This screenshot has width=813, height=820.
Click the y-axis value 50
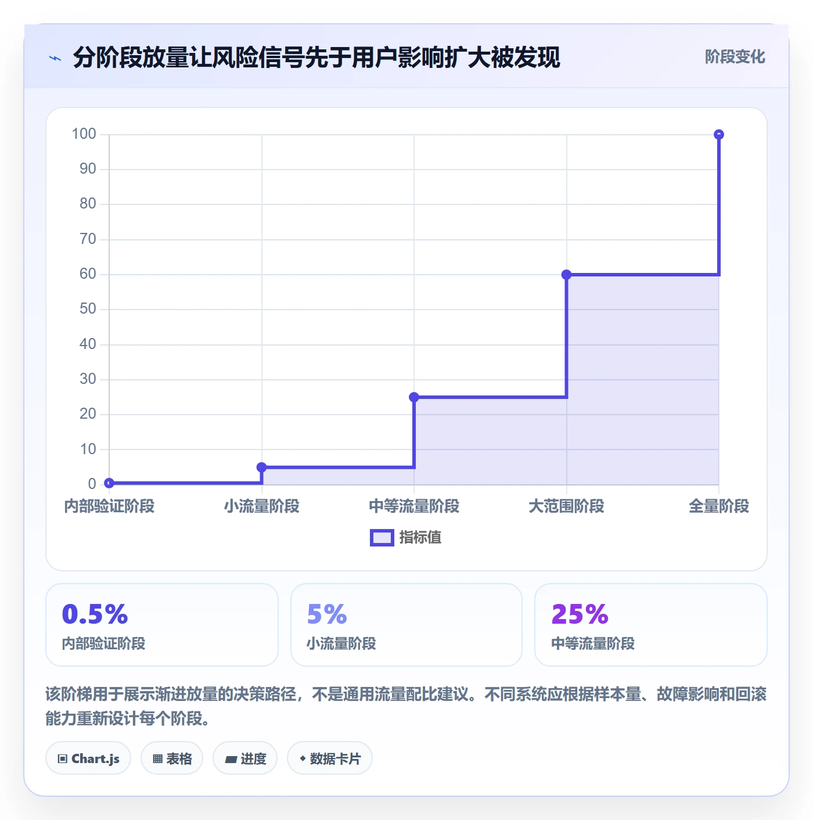coord(88,309)
